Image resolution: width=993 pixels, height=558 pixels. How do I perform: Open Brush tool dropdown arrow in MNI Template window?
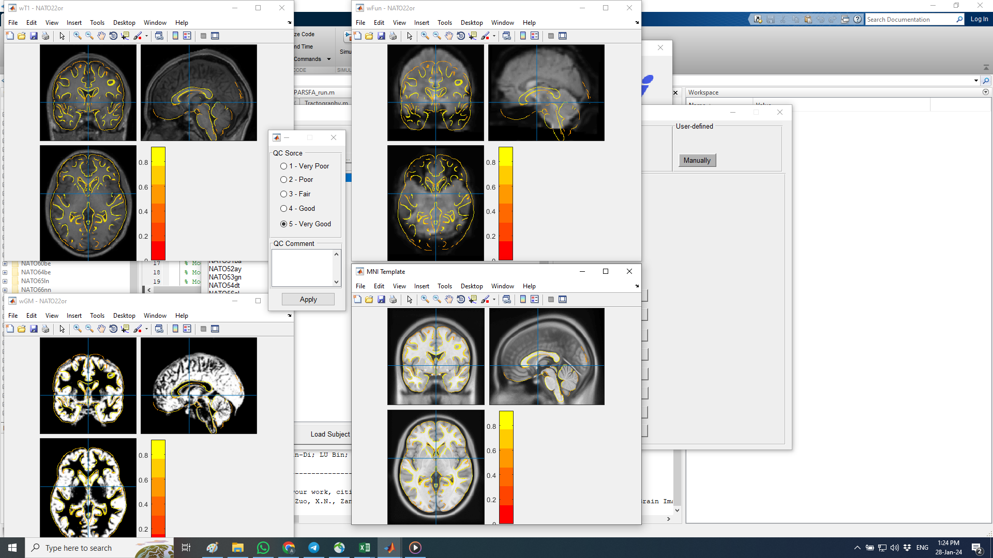[494, 300]
